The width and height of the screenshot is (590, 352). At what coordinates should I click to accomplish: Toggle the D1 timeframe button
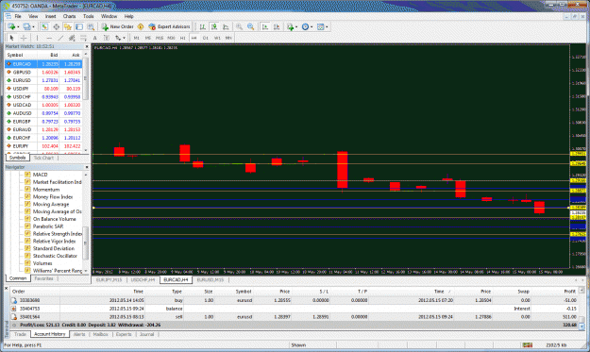[x=206, y=38]
